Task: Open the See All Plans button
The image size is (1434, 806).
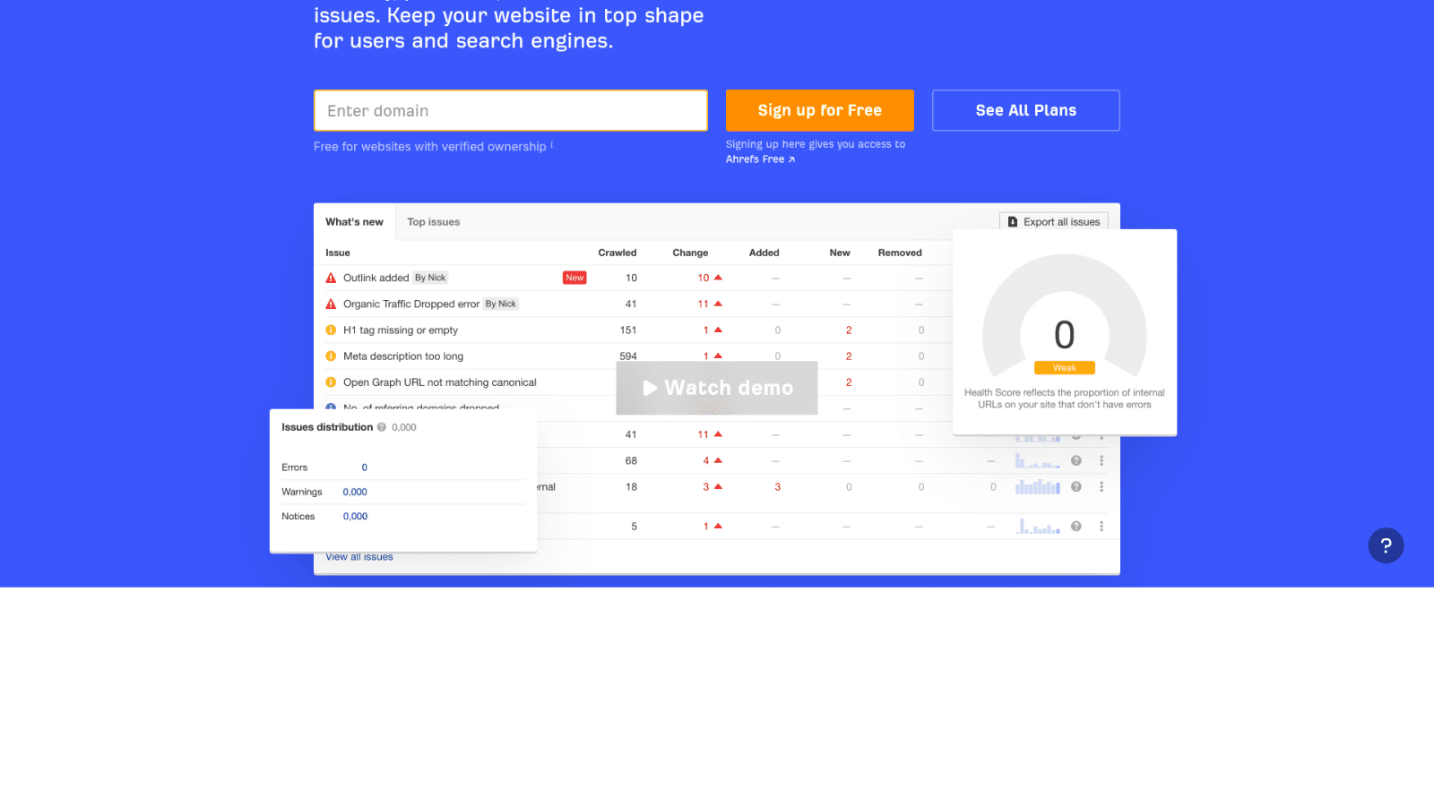Action: [x=1026, y=110]
